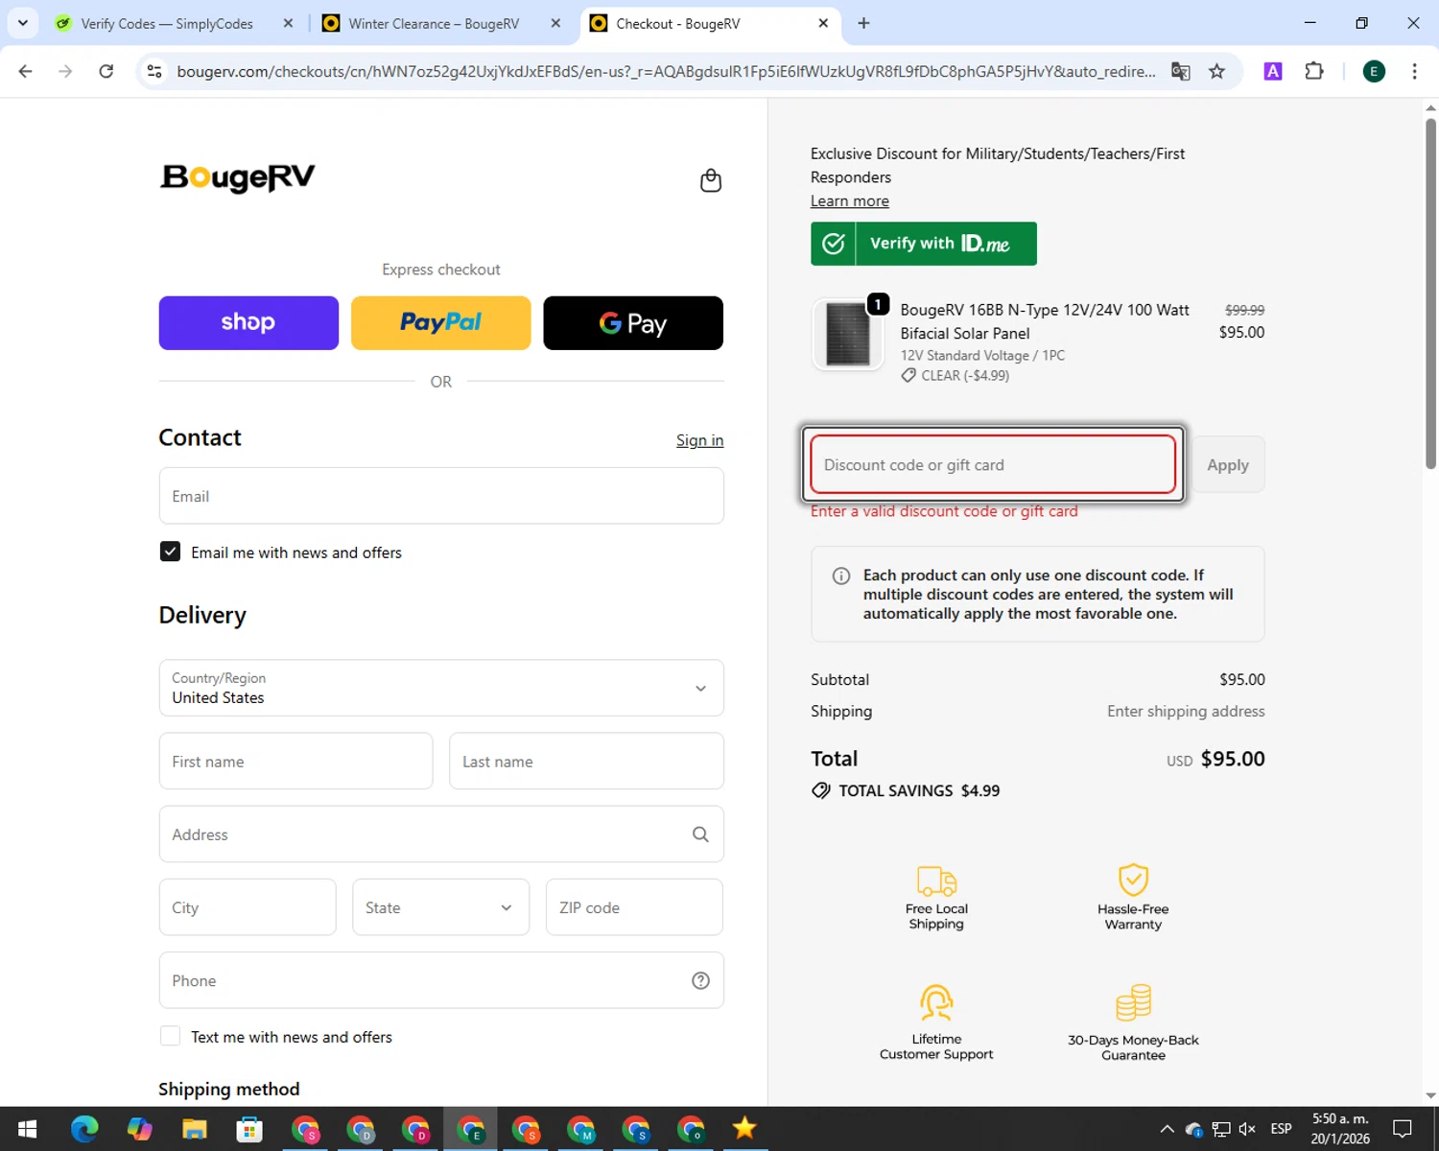
Task: Click the muted volume tray icon
Action: pos(1247,1129)
